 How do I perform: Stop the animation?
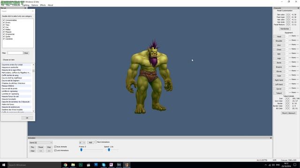[49, 147]
